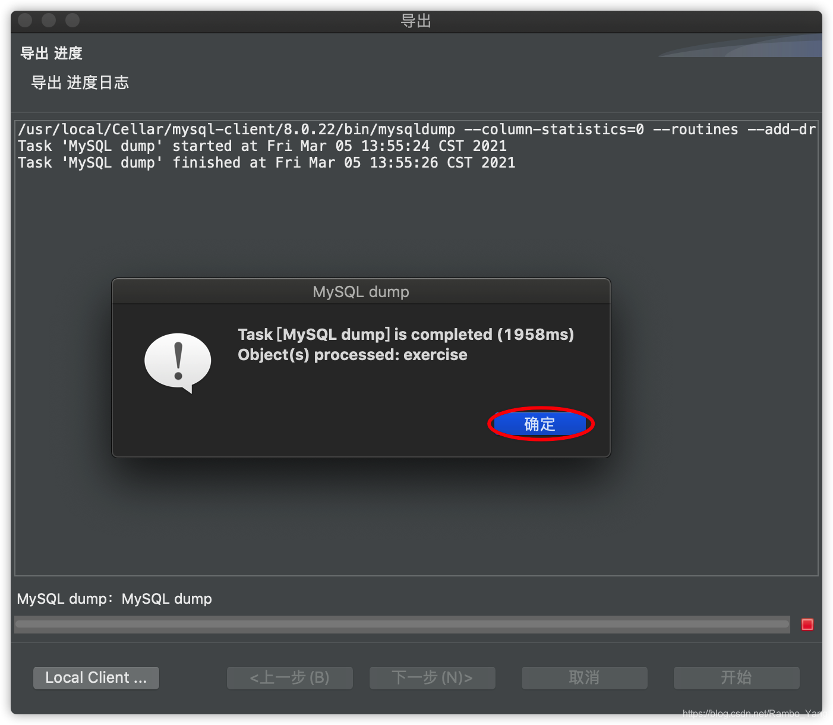The height and width of the screenshot is (725, 833).
Task: Click the 导出 进度日志 label
Action: coord(80,83)
